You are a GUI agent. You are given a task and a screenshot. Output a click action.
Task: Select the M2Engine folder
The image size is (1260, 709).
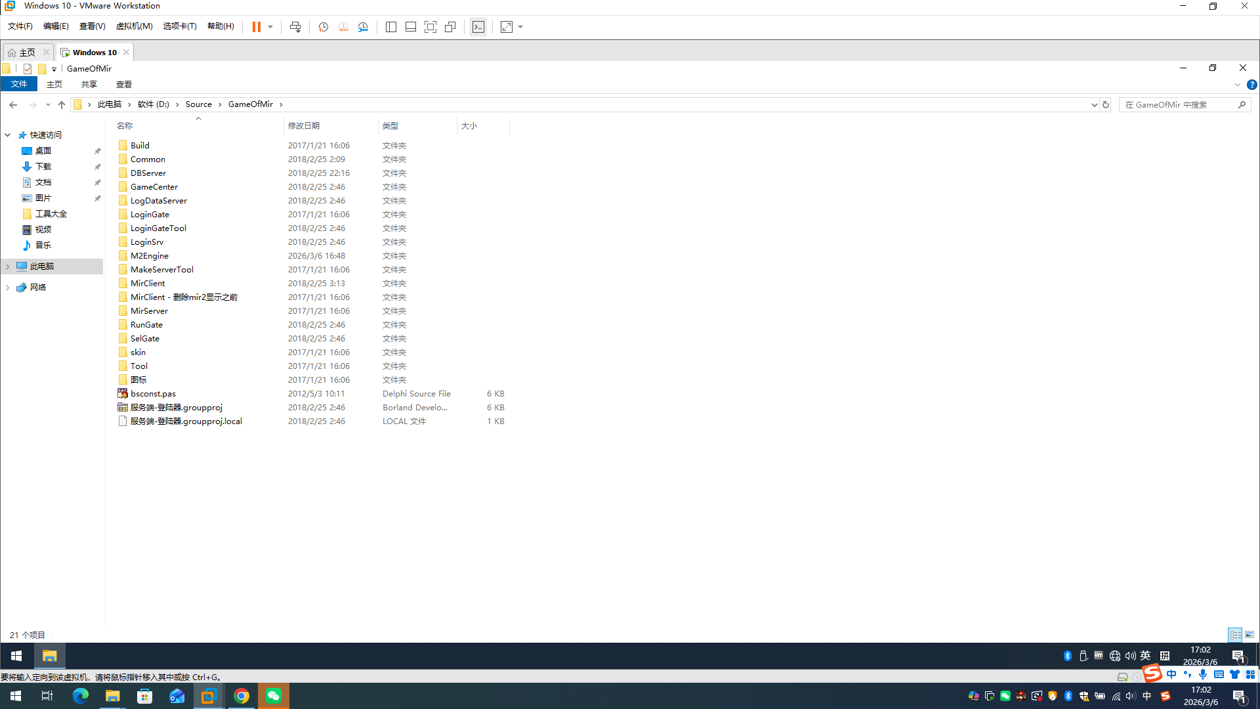150,256
